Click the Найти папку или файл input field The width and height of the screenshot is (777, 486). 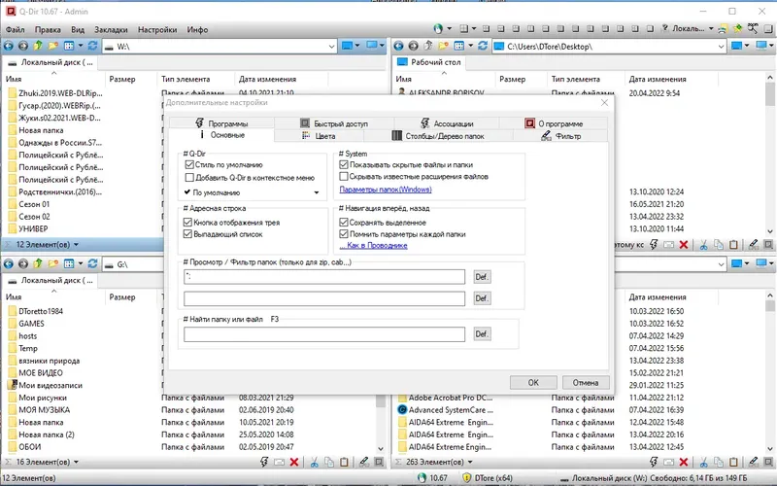point(324,334)
